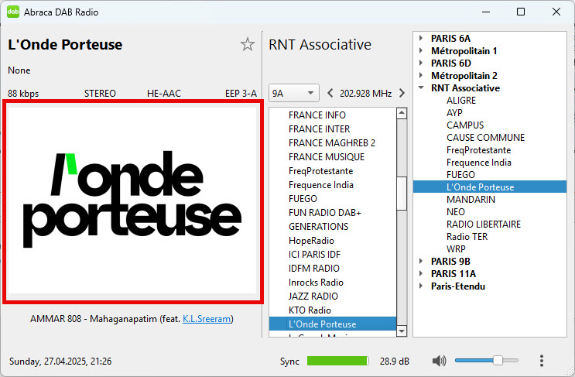
Task: Maximize the Abraca DAB Radio window
Action: 520,12
